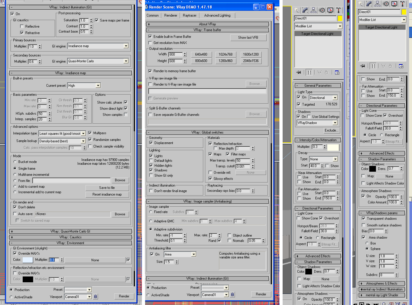The width and height of the screenshot is (412, 305).
Task: Toggle Show End Result in VRayShadows params panel
Action: 373,66
